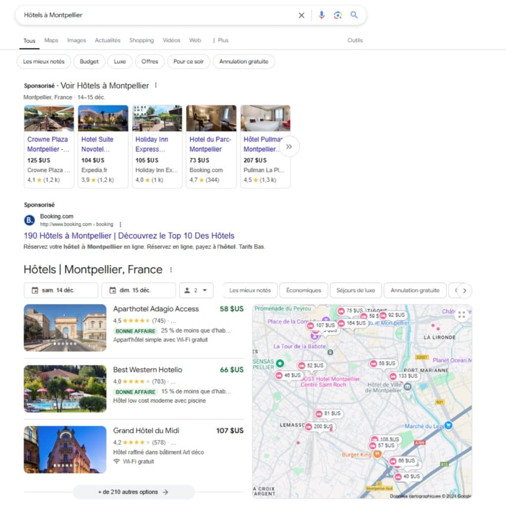Switch to the Web tab

195,41
